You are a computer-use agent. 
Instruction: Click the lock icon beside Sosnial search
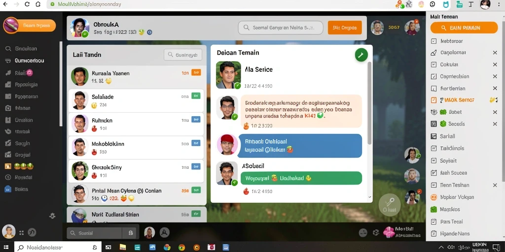coord(130,233)
